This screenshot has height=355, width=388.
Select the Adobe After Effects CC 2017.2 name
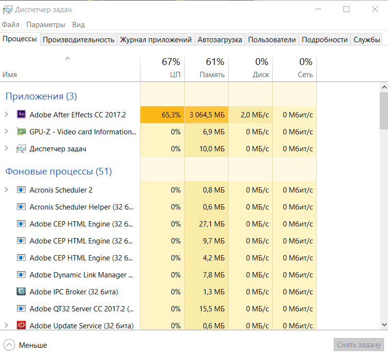(x=78, y=115)
